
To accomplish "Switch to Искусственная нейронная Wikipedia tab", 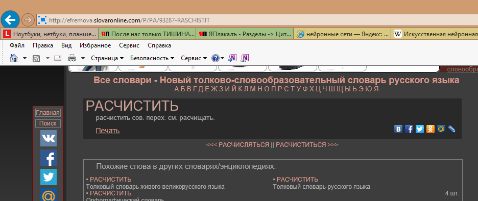I will (x=435, y=34).
